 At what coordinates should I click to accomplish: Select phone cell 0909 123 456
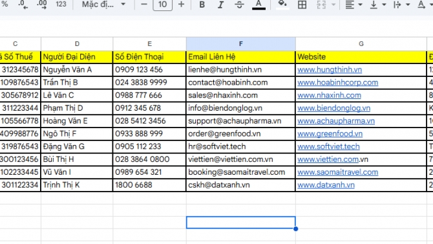point(149,70)
